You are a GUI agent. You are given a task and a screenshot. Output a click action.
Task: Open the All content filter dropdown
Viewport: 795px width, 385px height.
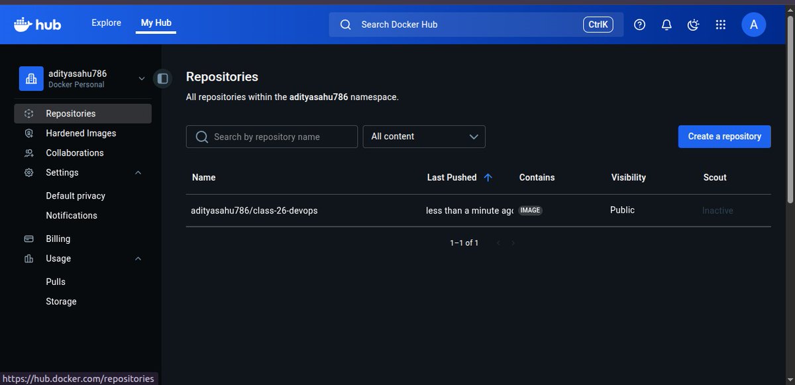click(424, 137)
